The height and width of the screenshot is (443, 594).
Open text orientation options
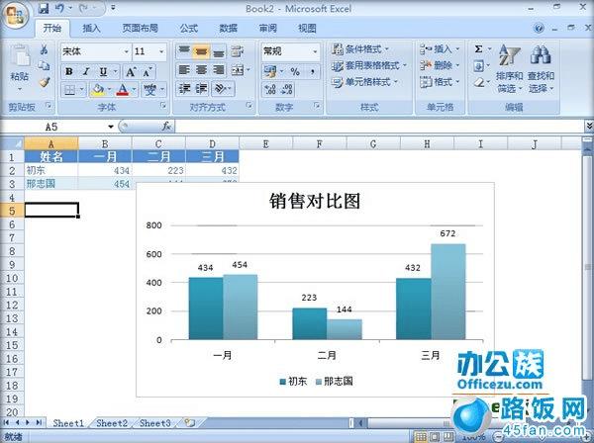[223, 89]
